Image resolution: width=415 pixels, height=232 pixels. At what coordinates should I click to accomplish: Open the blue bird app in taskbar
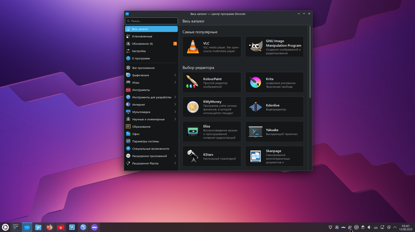(83, 227)
